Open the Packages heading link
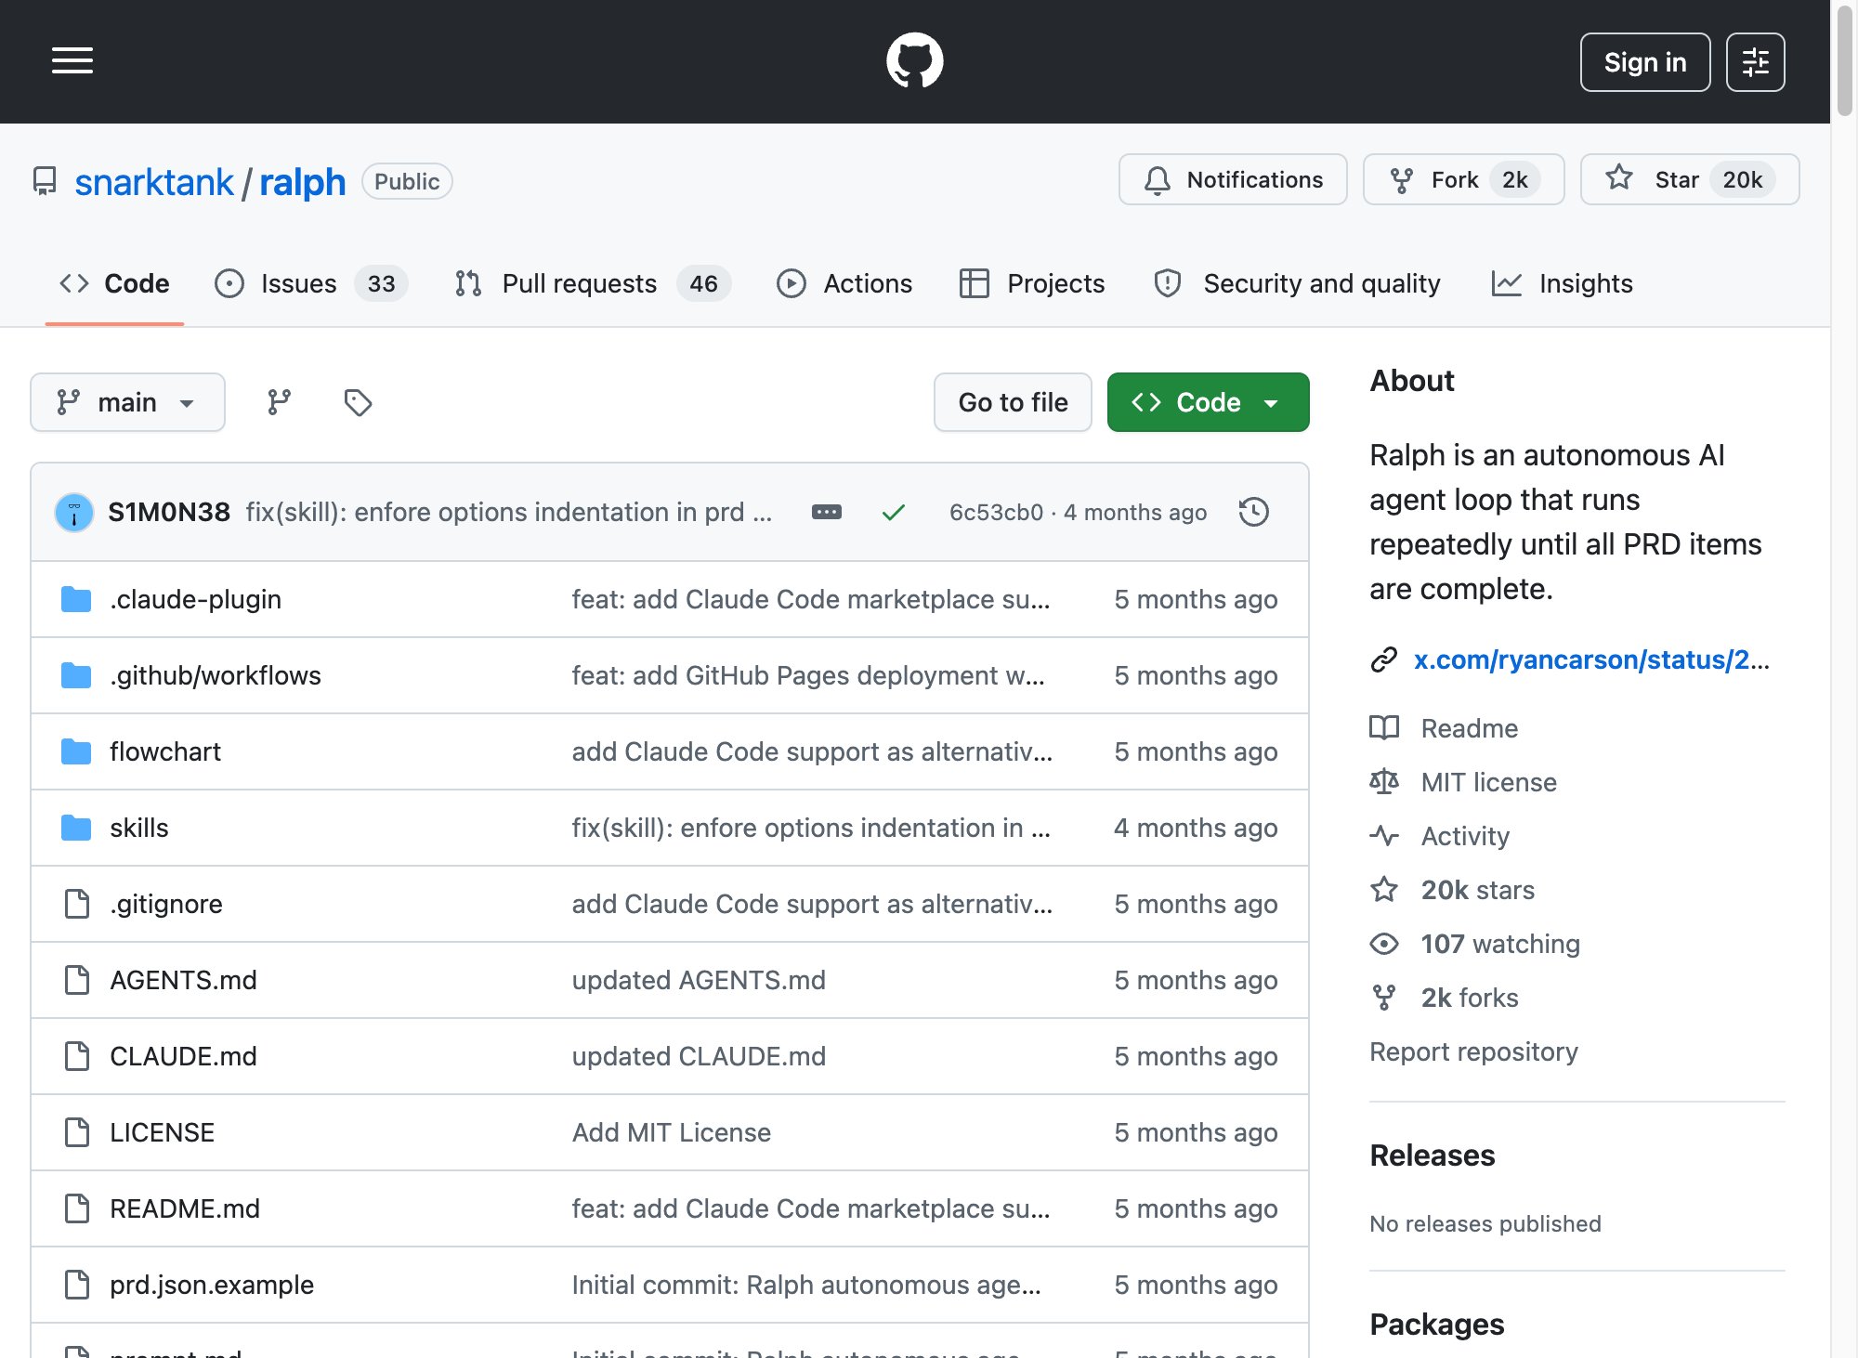 pos(1436,1325)
